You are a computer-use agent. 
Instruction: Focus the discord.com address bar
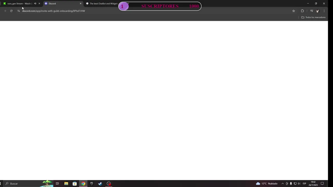coord(156,11)
